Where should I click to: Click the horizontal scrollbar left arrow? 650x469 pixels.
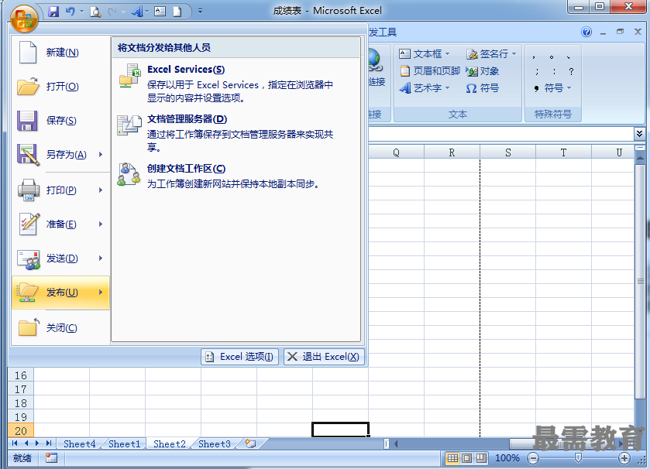click(396, 443)
